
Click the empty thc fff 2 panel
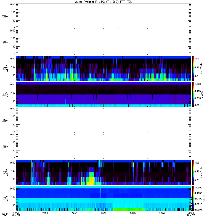point(104,146)
